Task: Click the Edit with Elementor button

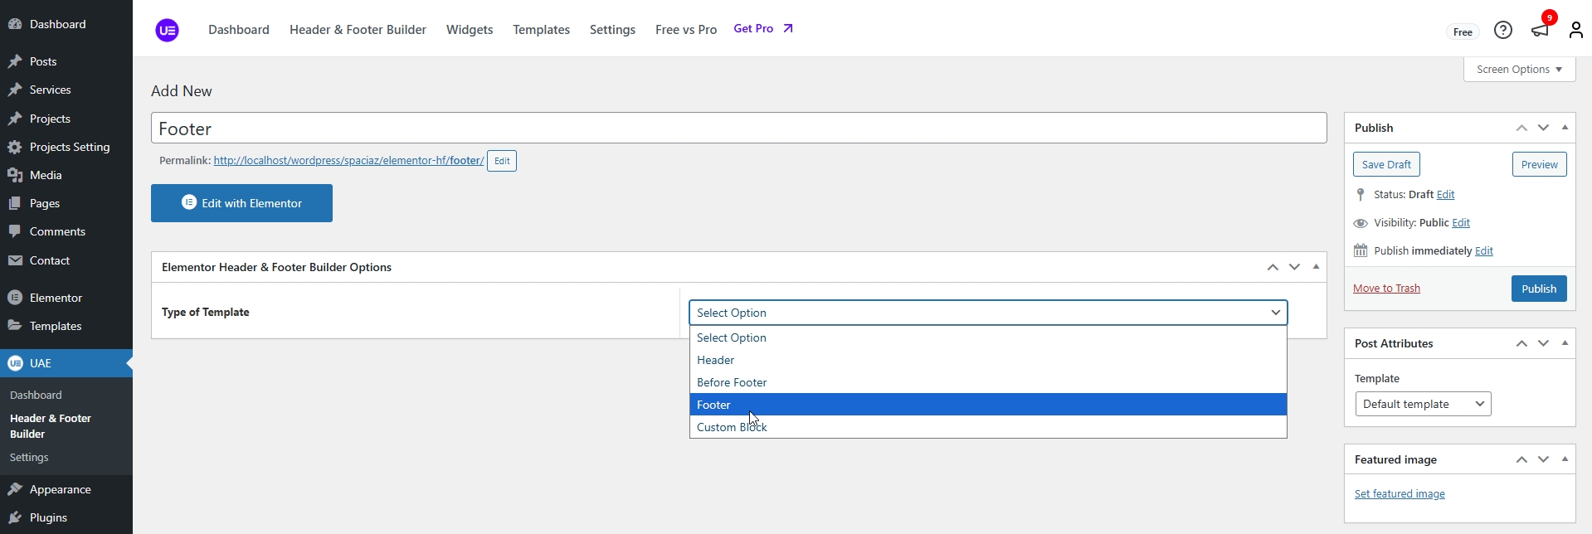Action: (241, 203)
